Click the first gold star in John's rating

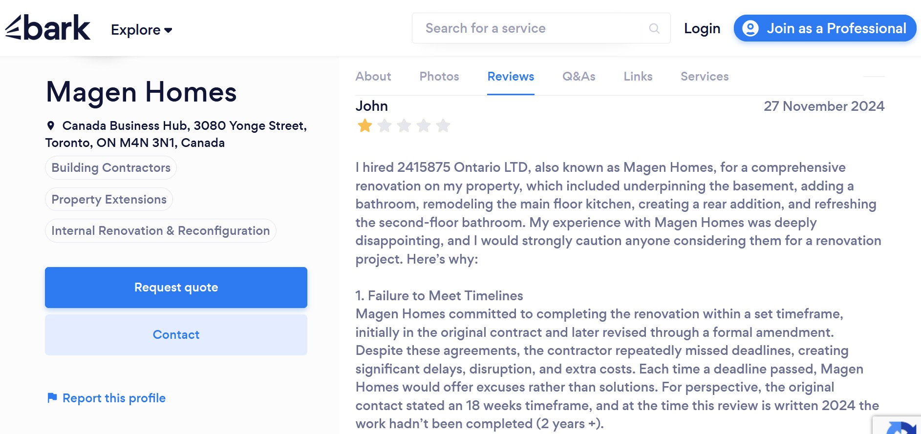(365, 126)
